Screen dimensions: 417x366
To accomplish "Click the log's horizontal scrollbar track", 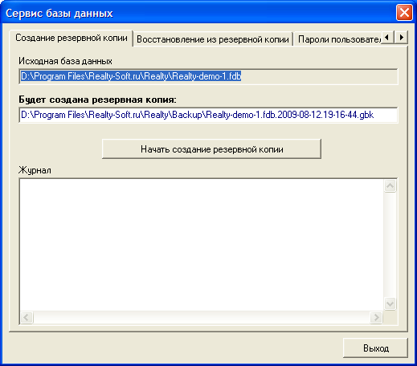I will click(x=202, y=318).
